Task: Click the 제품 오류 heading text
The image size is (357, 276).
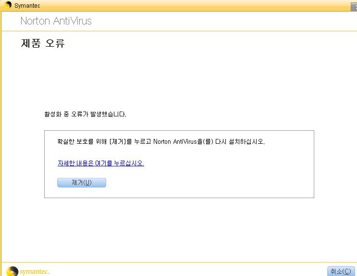Action: (43, 43)
